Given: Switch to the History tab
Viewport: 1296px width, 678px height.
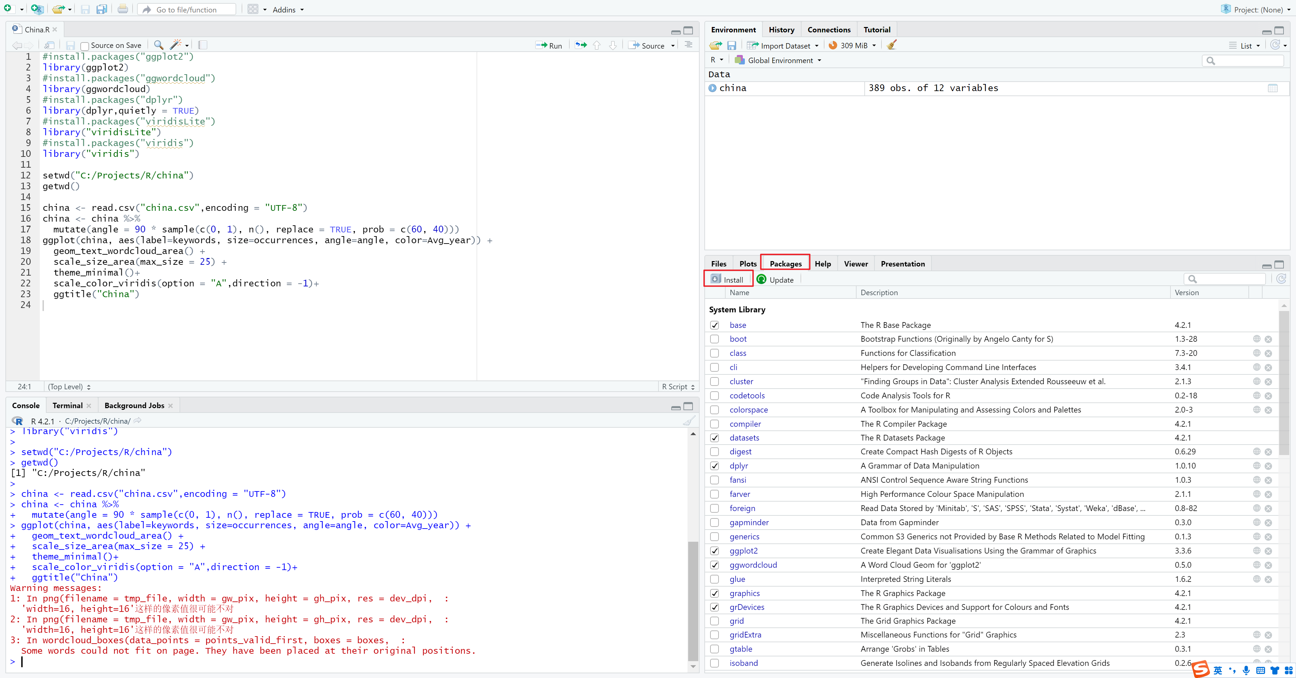Looking at the screenshot, I should [x=781, y=30].
